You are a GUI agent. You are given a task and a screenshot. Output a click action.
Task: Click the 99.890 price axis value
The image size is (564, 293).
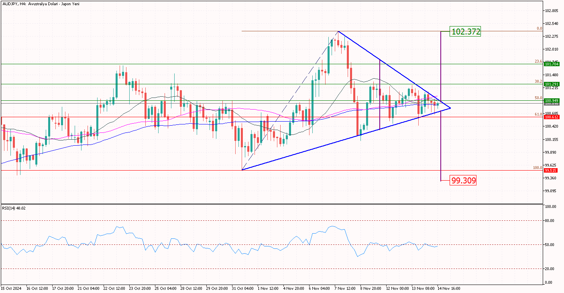pyautogui.click(x=551, y=153)
